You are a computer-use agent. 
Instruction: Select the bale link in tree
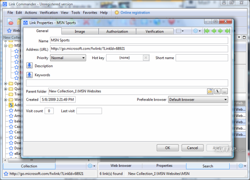tap(15, 121)
